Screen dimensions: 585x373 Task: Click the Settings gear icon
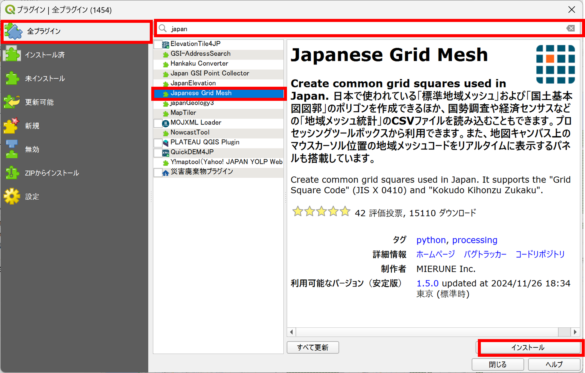(12, 197)
